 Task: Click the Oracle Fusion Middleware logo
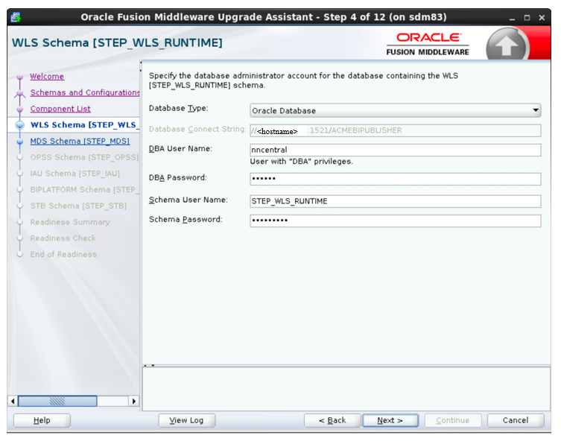(x=428, y=45)
